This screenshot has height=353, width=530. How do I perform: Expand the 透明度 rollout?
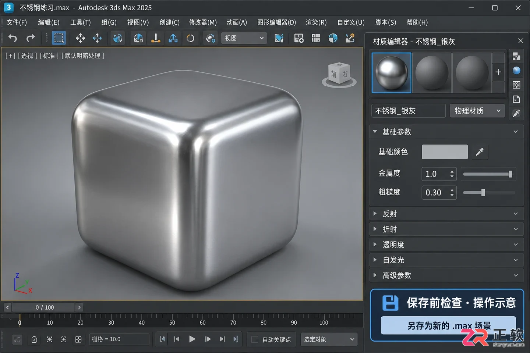[446, 245]
